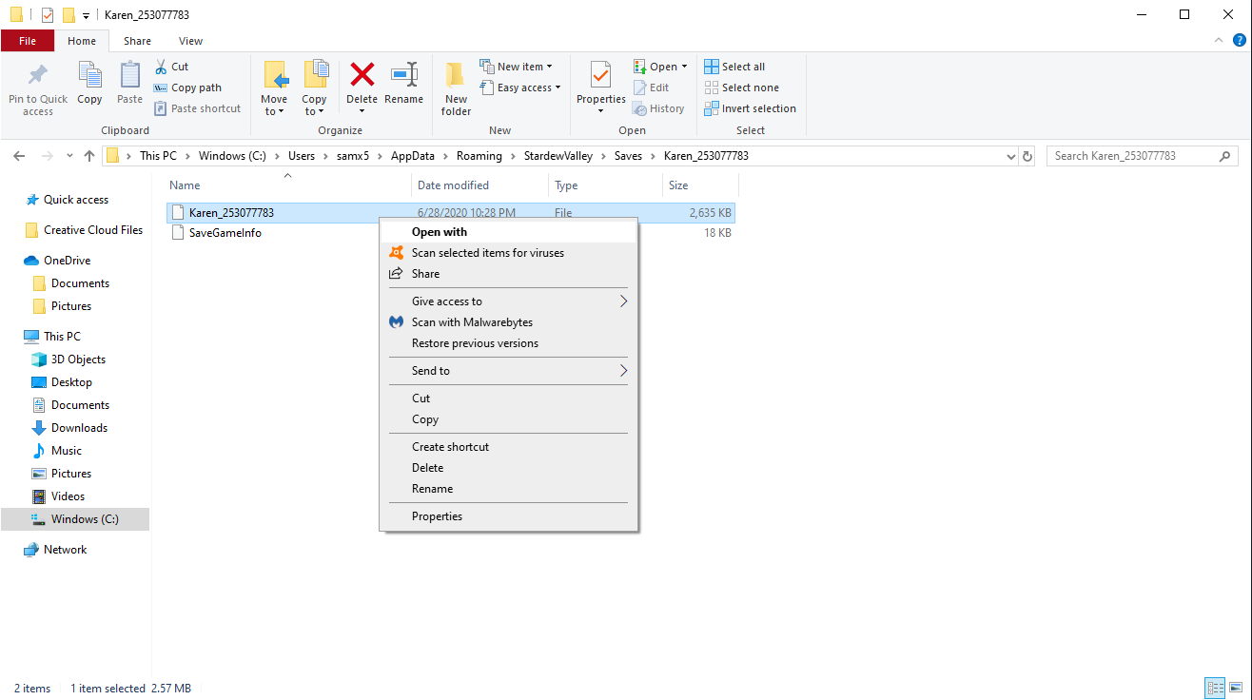Expand the Send to submenu
The height and width of the screenshot is (700, 1252).
[x=509, y=371]
